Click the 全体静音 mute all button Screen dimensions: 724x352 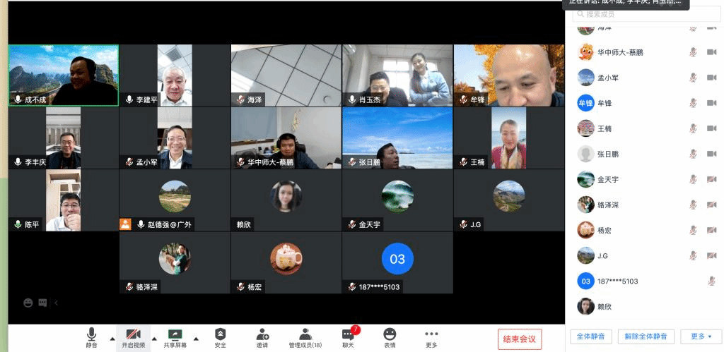point(590,336)
